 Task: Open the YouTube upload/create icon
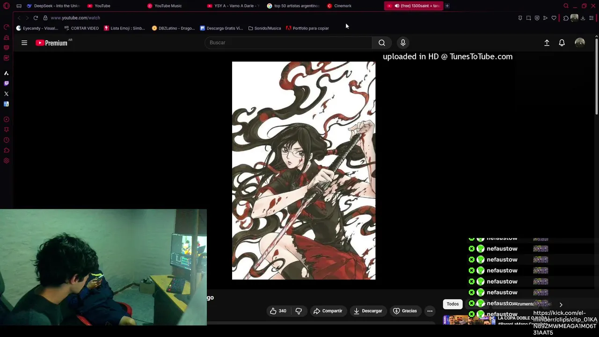(x=547, y=43)
